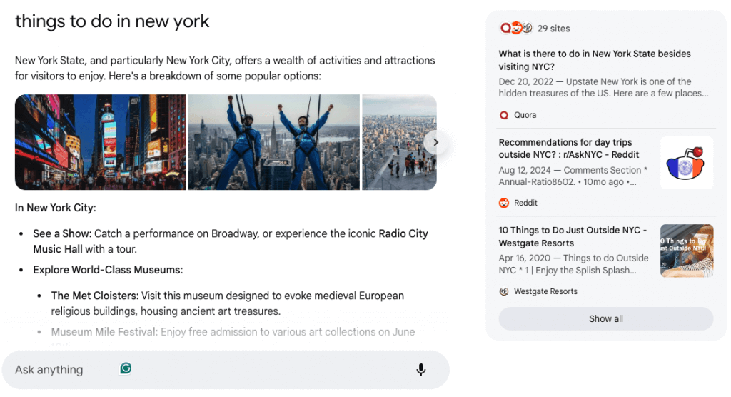Click the 'Aug 12, 2024' Reddit snippet
The width and height of the screenshot is (731, 397).
[x=573, y=176]
